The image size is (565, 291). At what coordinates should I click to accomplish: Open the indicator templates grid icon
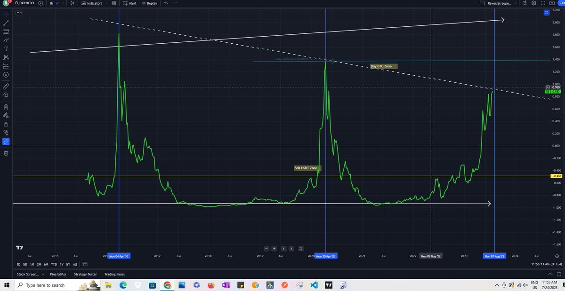coord(114,3)
